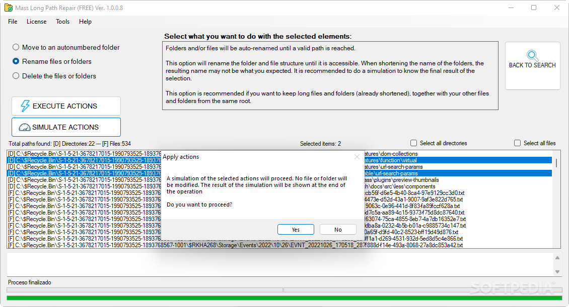Click the green progress bar
This screenshot has width=569, height=307.
coord(284,298)
